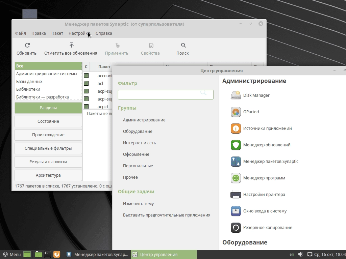Viewport: 346px width, 259px height.
Task: Open the Menu button on the taskbar
Action: 12,254
